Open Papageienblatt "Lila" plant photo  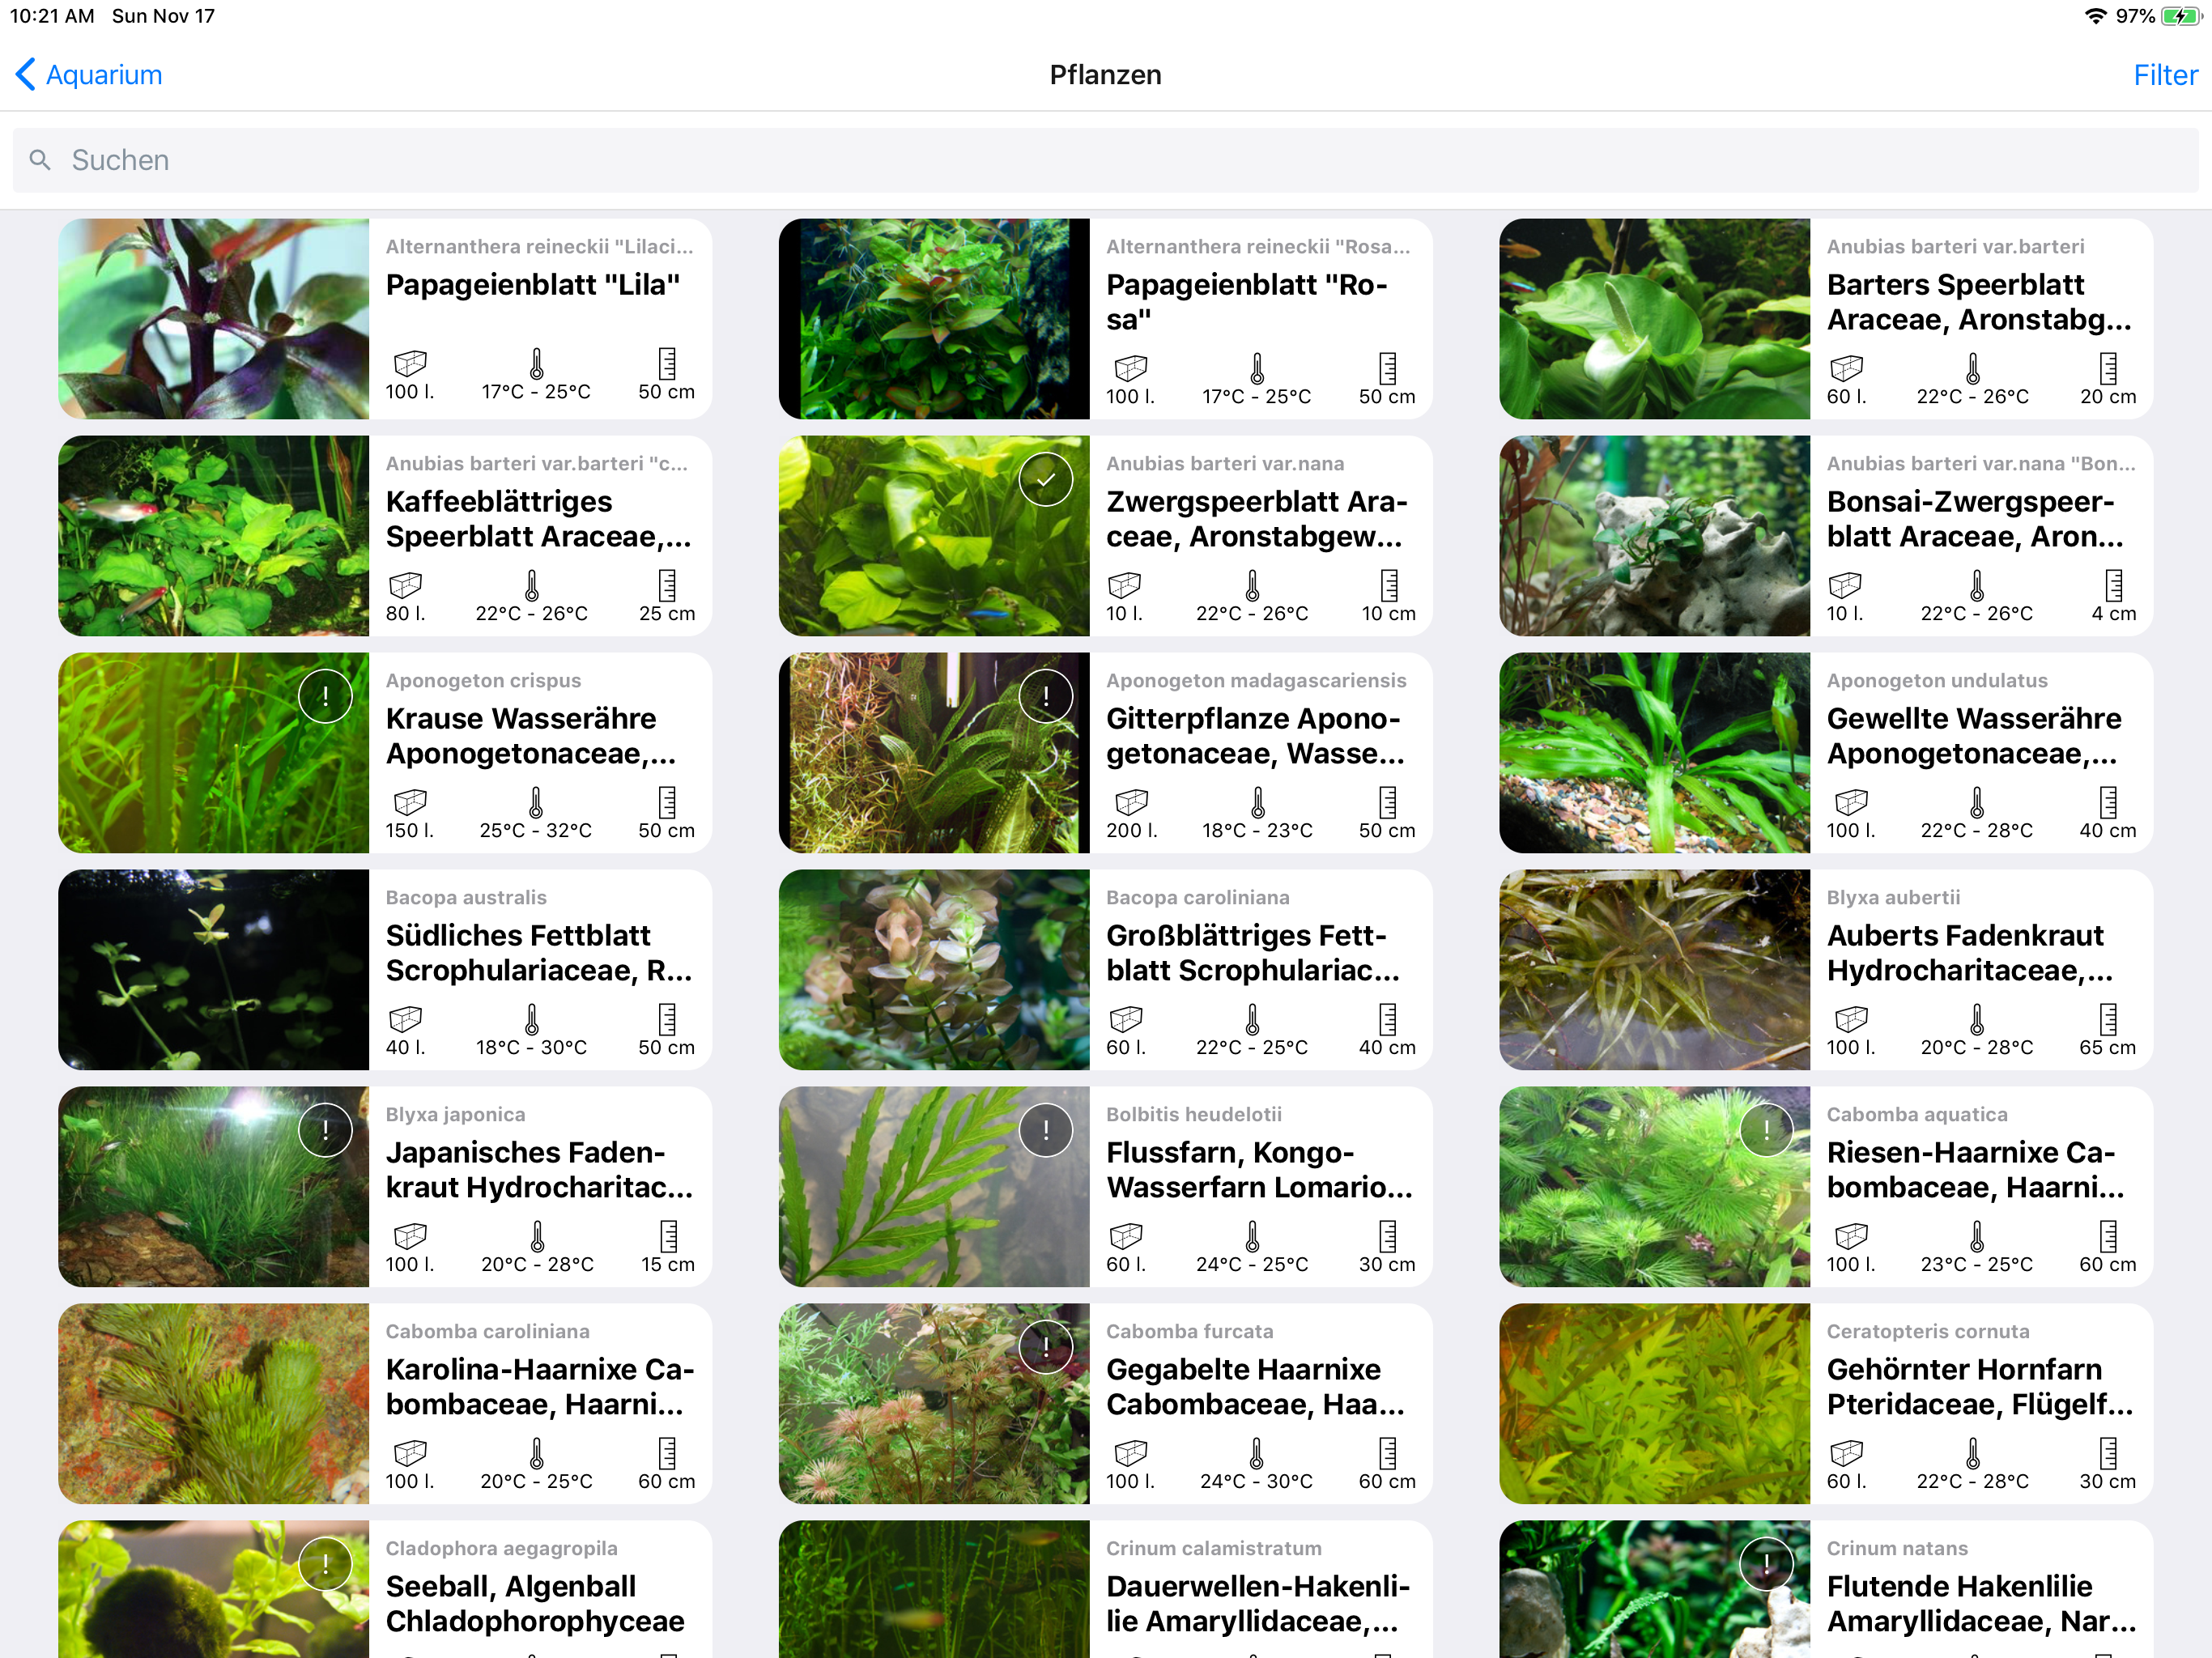click(x=213, y=319)
